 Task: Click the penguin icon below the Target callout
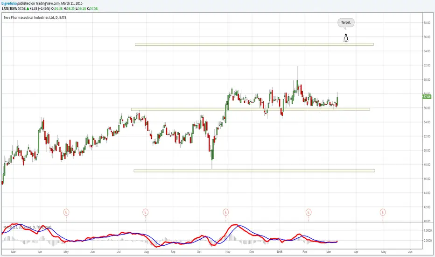point(346,38)
